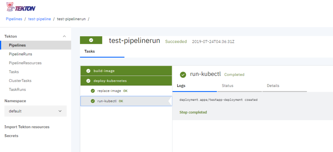Collapse the Tekton sidebar section chevron
Screen dimensions: 333x152
click(x=65, y=36)
